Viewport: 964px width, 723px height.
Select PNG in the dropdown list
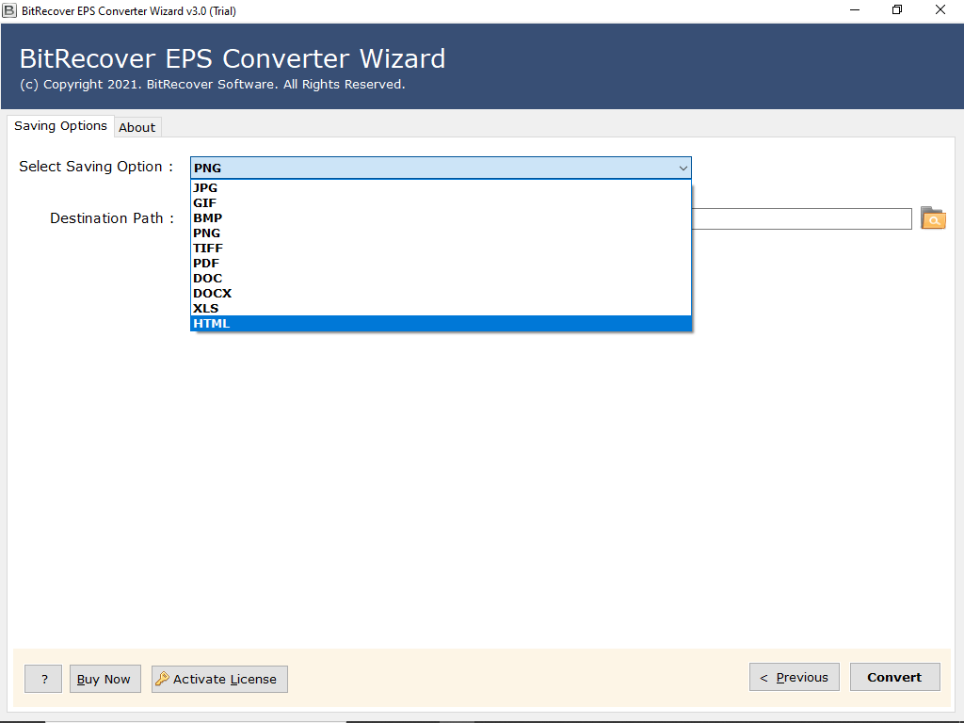pos(441,233)
